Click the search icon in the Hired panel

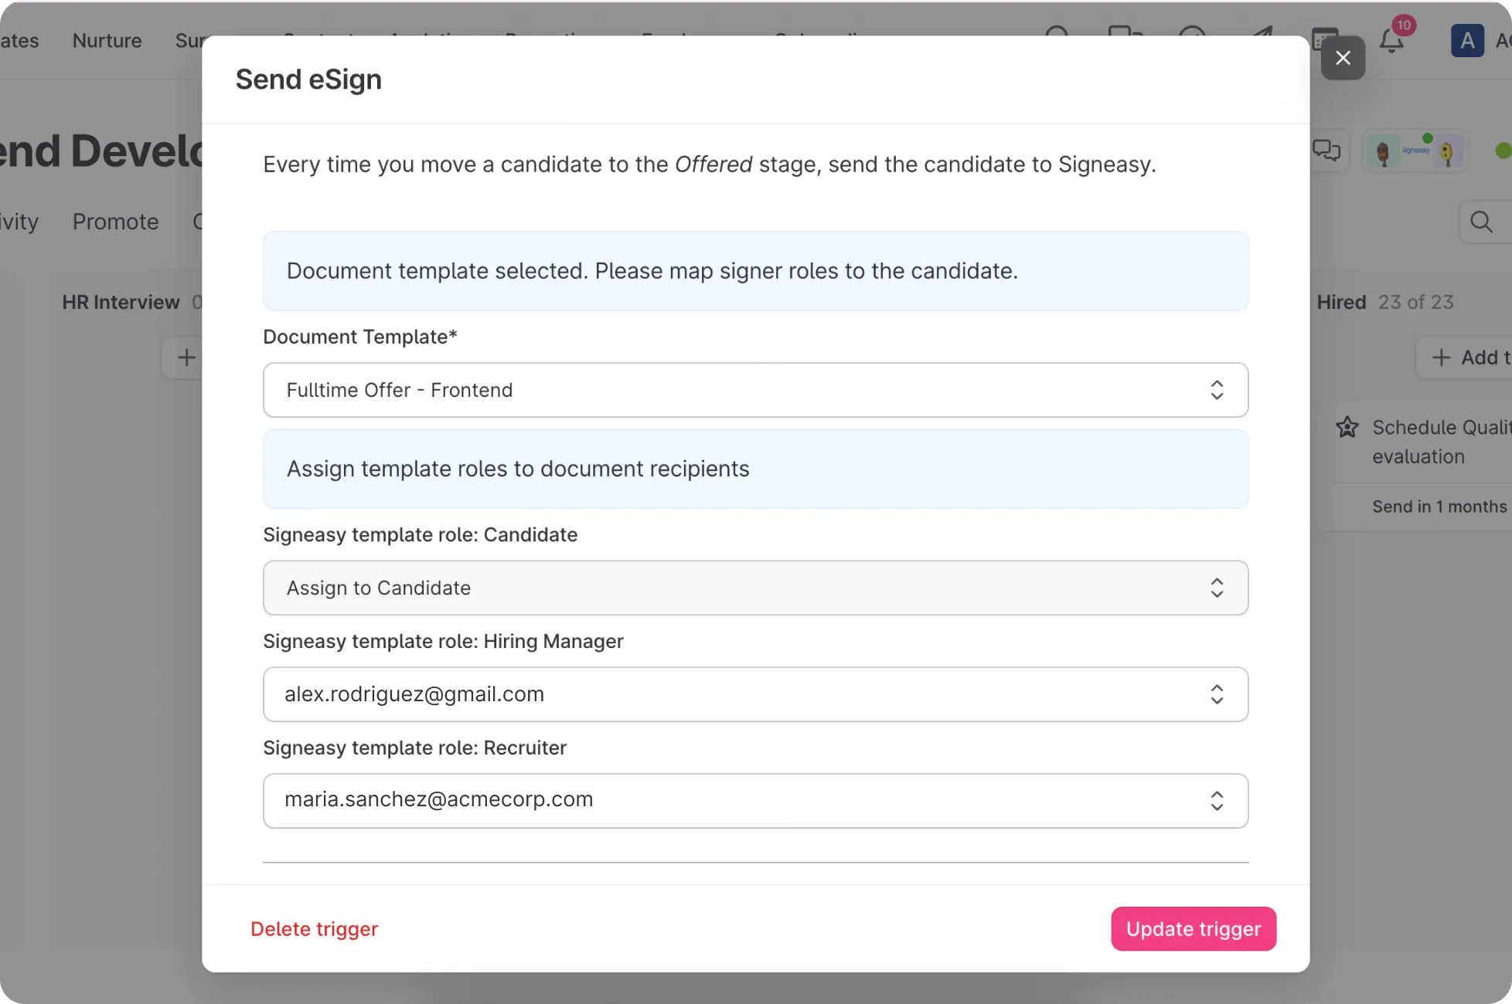[x=1480, y=222]
